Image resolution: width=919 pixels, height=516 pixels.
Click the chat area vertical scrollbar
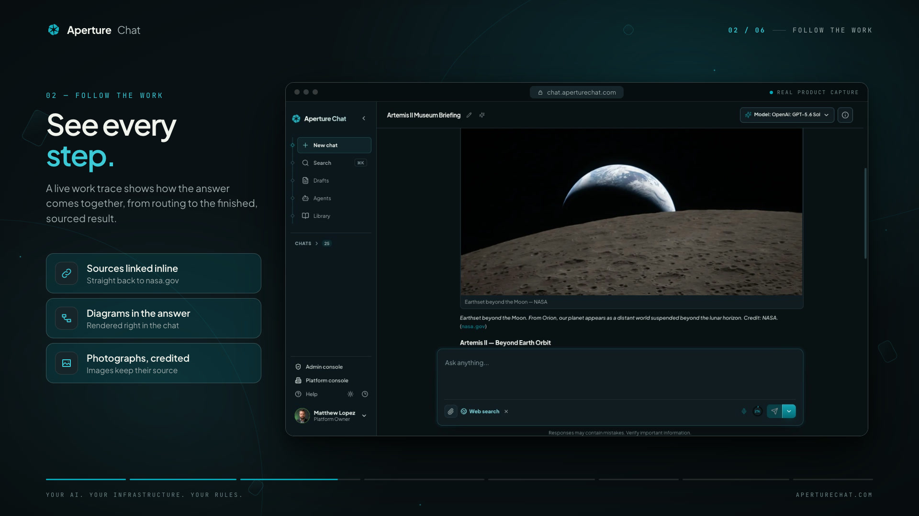[x=865, y=213]
